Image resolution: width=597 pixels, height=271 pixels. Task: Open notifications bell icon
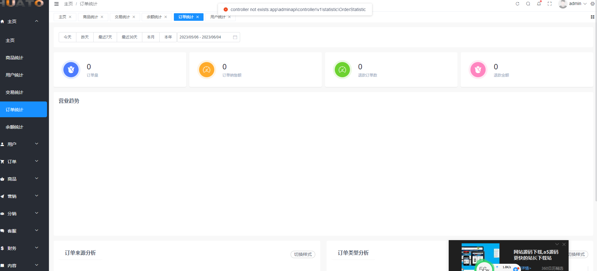[539, 4]
